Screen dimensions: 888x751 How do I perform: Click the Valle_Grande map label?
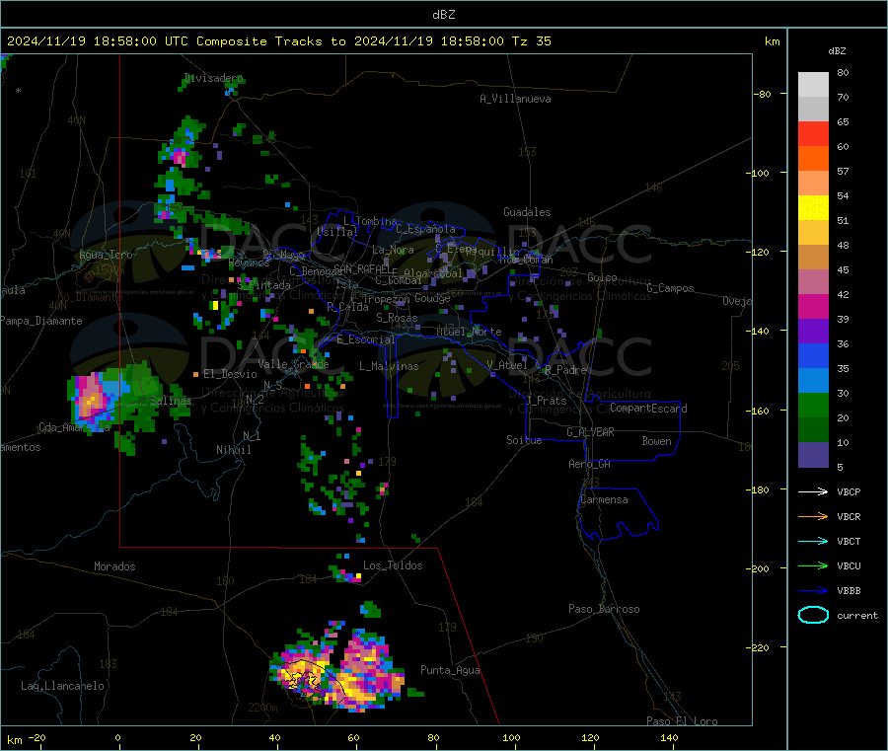click(293, 363)
